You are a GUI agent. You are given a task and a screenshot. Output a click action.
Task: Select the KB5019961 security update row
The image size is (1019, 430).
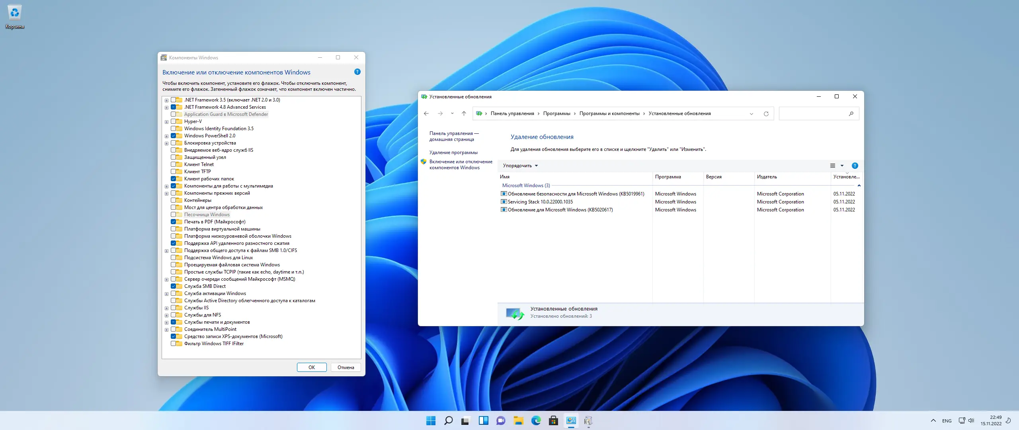click(x=576, y=194)
